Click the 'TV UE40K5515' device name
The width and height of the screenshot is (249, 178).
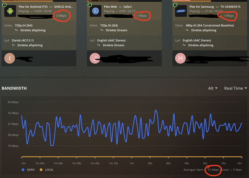[x=231, y=7]
